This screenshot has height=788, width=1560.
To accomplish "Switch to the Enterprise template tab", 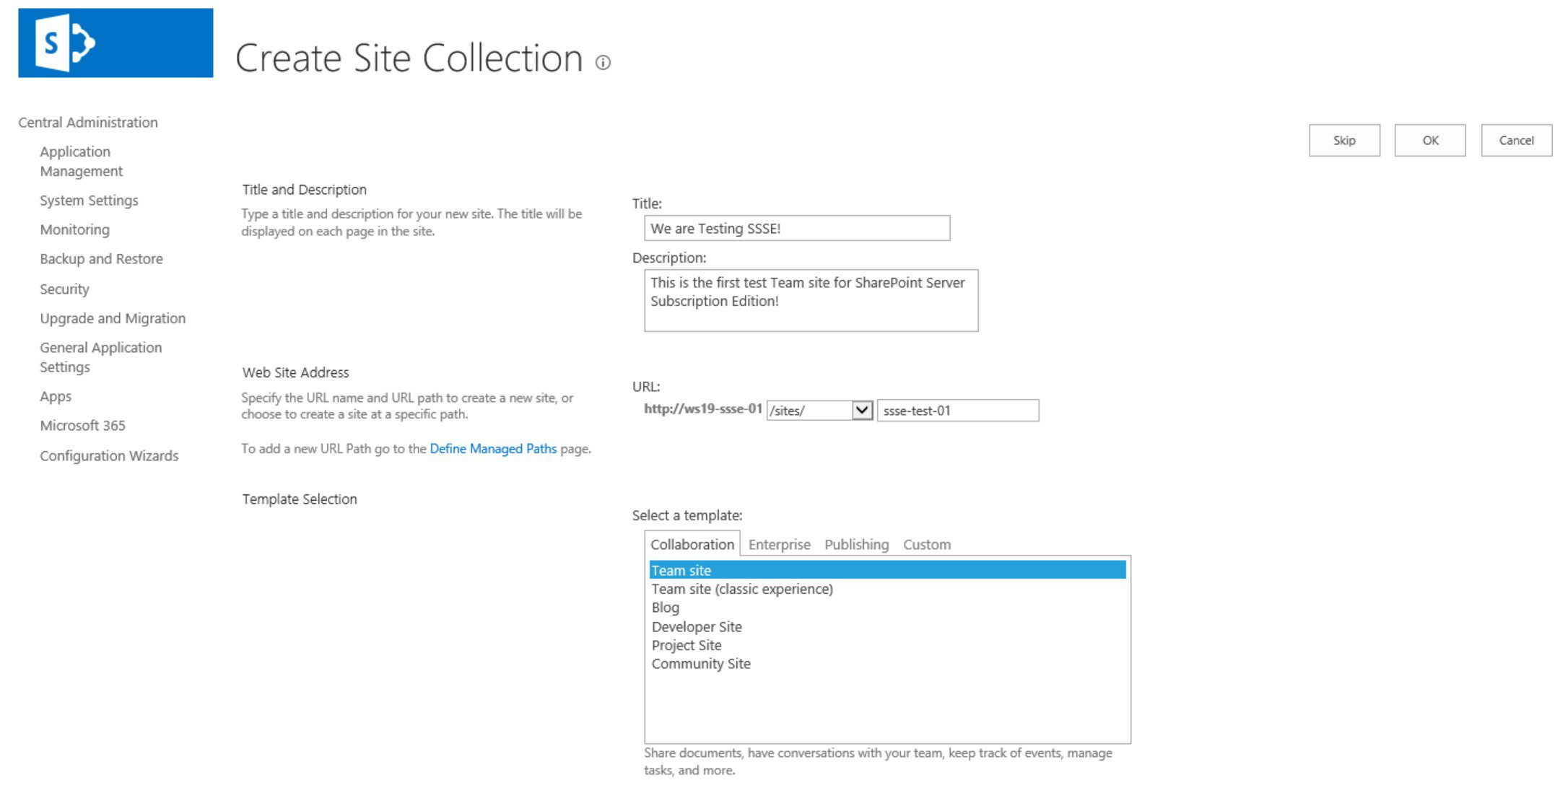I will [x=779, y=545].
